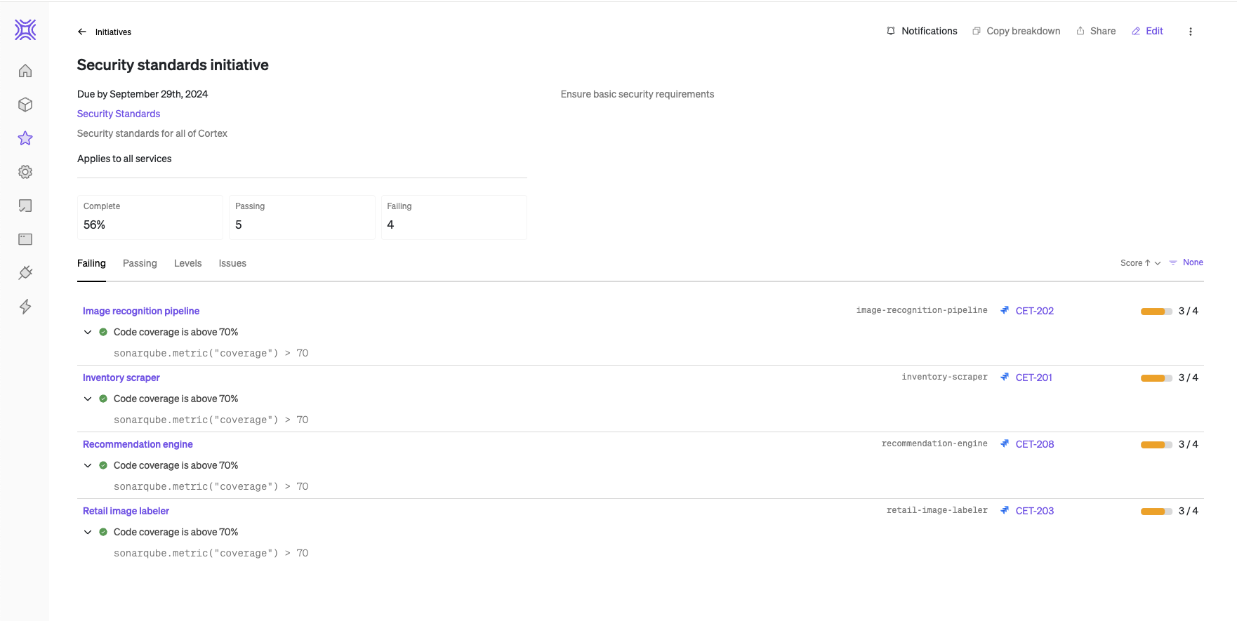Click the plug integrations icon in sidebar
This screenshot has width=1237, height=621.
pyautogui.click(x=25, y=273)
